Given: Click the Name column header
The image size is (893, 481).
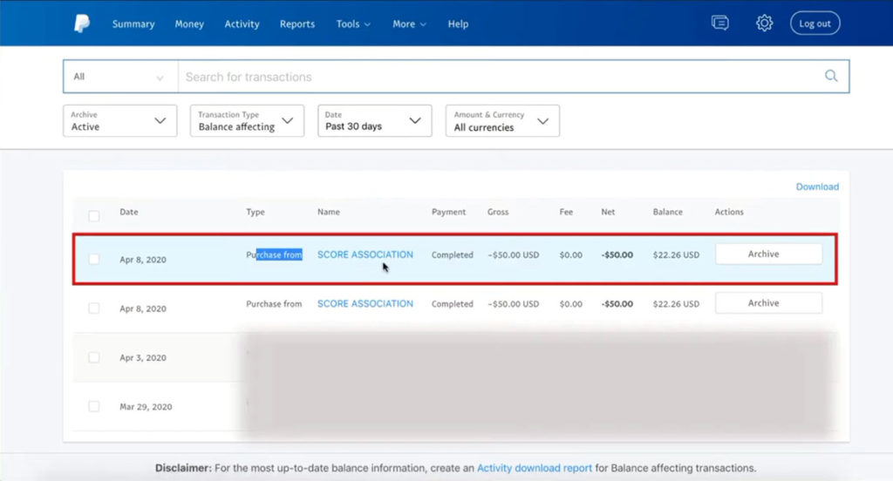Looking at the screenshot, I should tap(329, 212).
